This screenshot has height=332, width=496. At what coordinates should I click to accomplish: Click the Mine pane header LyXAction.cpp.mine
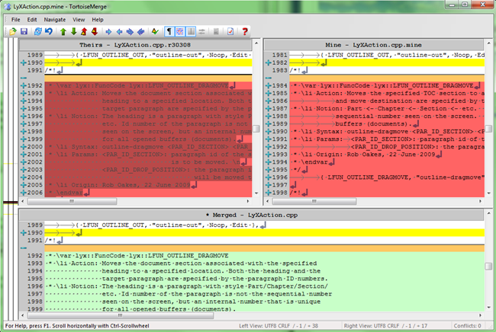pos(374,45)
